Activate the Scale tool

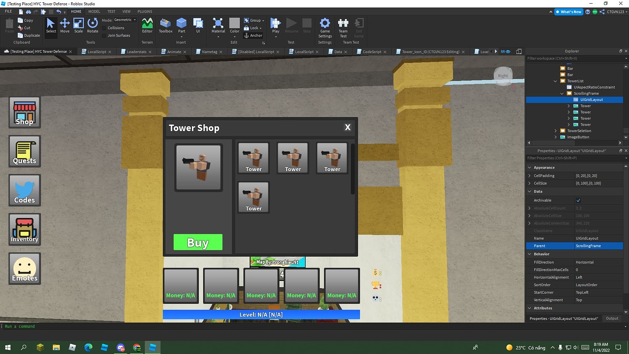coord(78,26)
